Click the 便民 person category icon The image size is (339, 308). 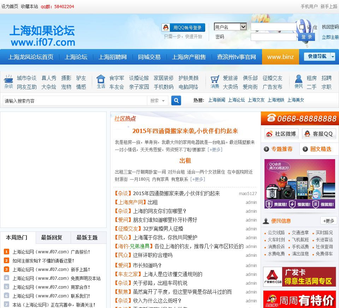tap(299, 79)
